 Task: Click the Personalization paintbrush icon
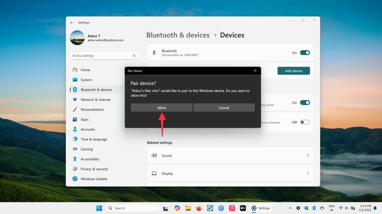point(75,109)
